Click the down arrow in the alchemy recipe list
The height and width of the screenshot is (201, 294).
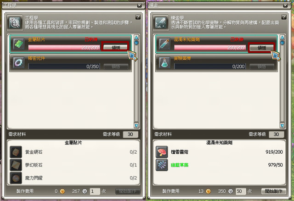[282, 125]
